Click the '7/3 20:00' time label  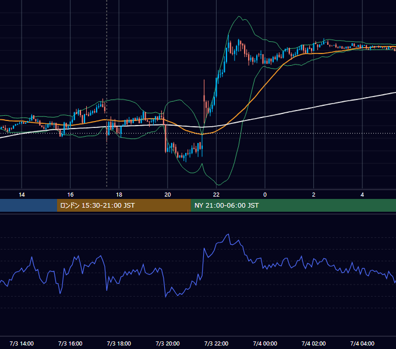point(168,343)
